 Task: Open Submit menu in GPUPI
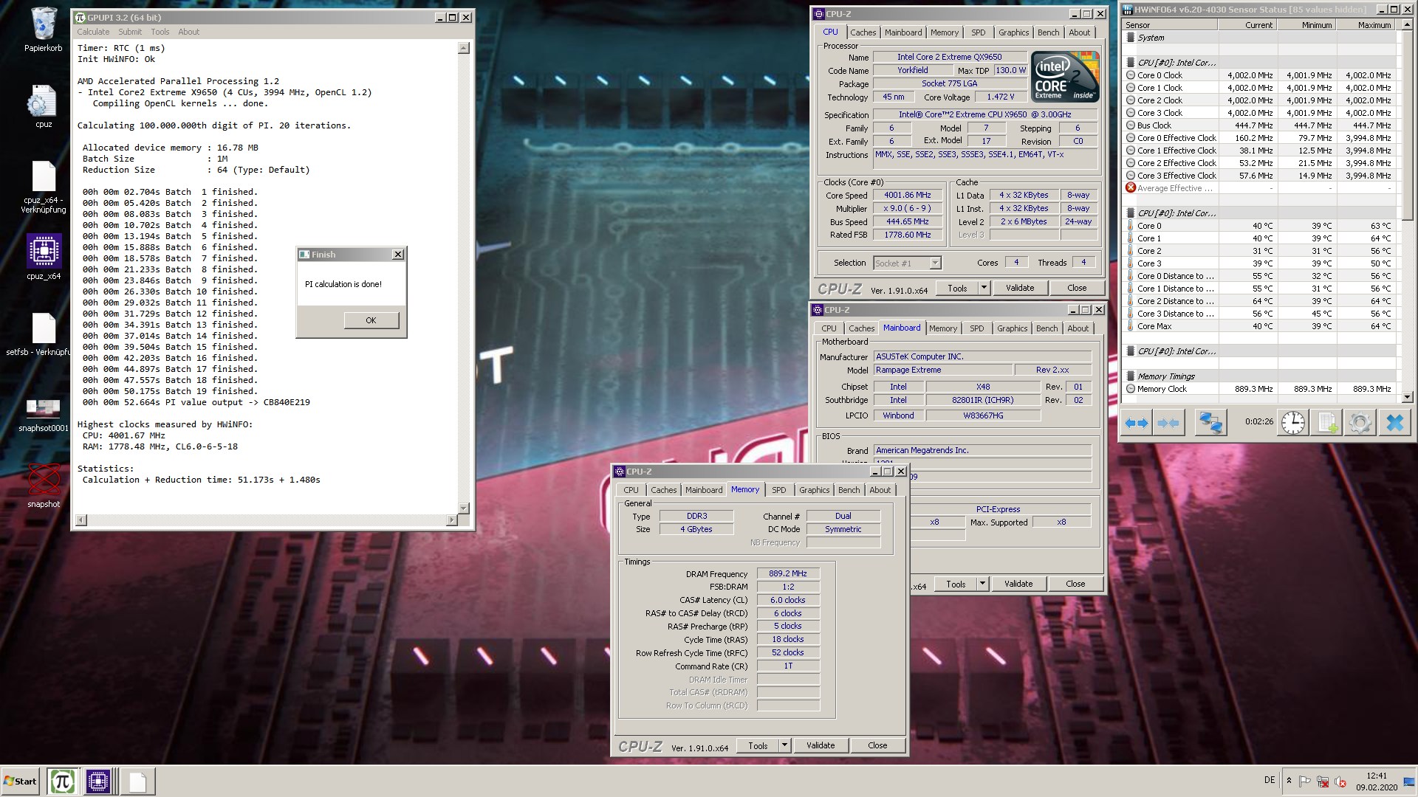point(130,32)
